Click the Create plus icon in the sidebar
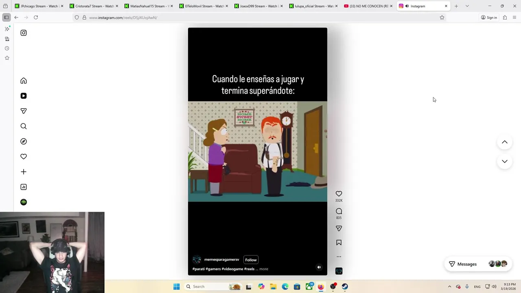This screenshot has width=521, height=293. (x=24, y=172)
